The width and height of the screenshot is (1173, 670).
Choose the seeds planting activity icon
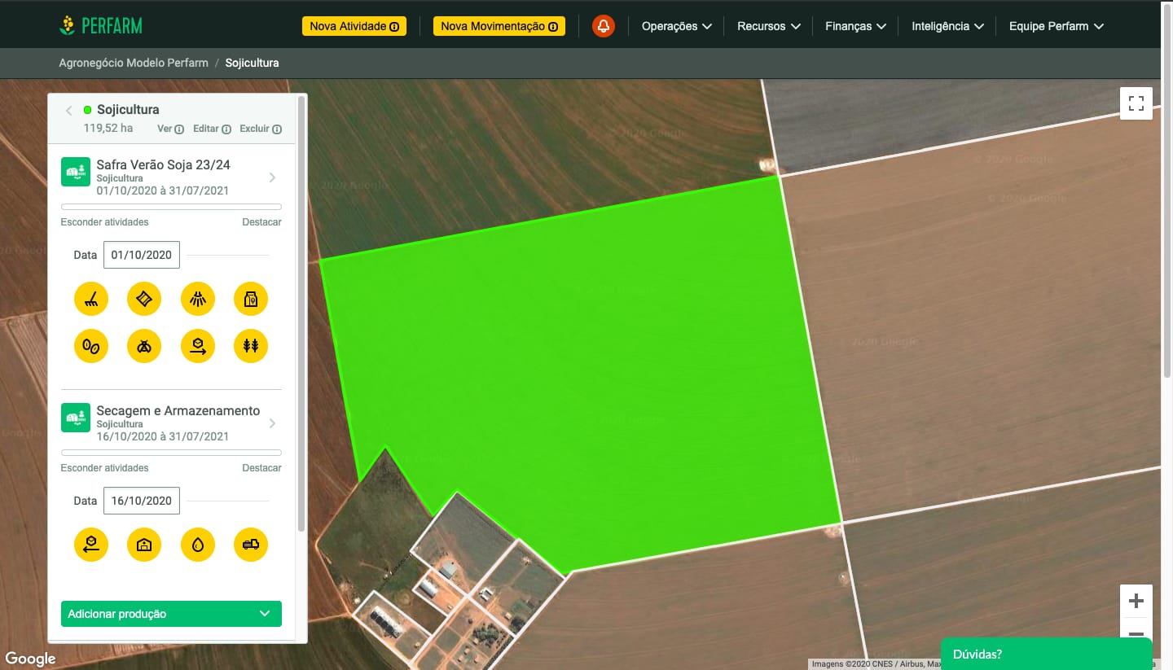click(x=91, y=346)
